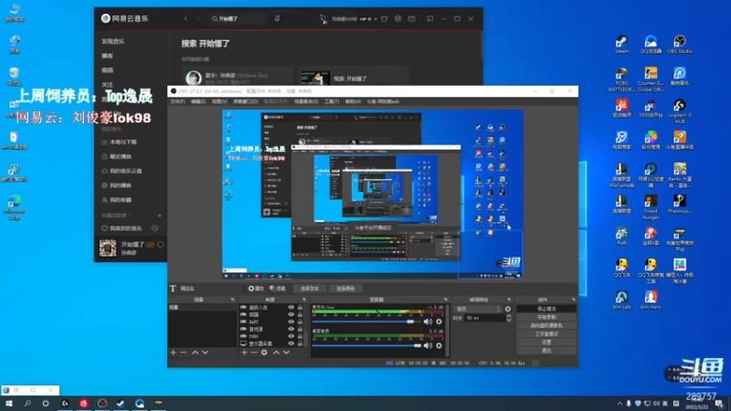Open the PUBG Battlegrounds desktop icon
The width and height of the screenshot is (731, 411).
point(621,79)
